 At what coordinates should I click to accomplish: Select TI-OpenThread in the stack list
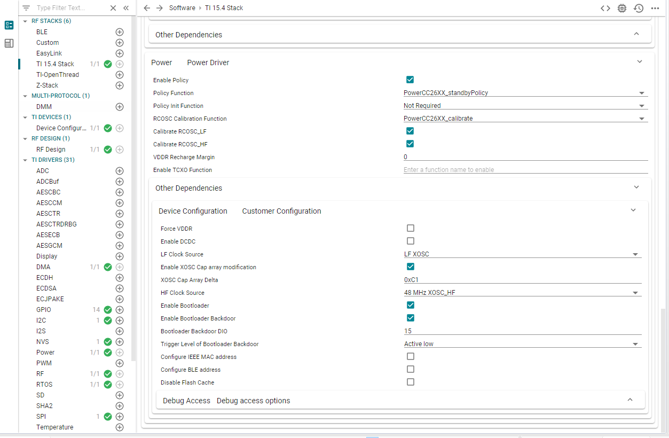[58, 75]
